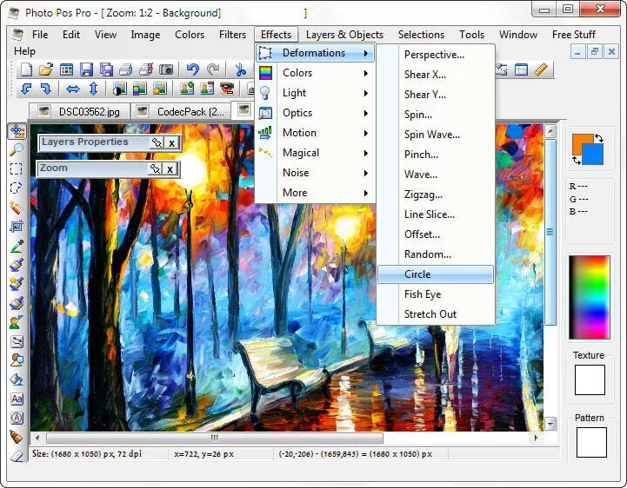The width and height of the screenshot is (627, 488).
Task: Select the rectangular selection tool
Action: pyautogui.click(x=16, y=168)
